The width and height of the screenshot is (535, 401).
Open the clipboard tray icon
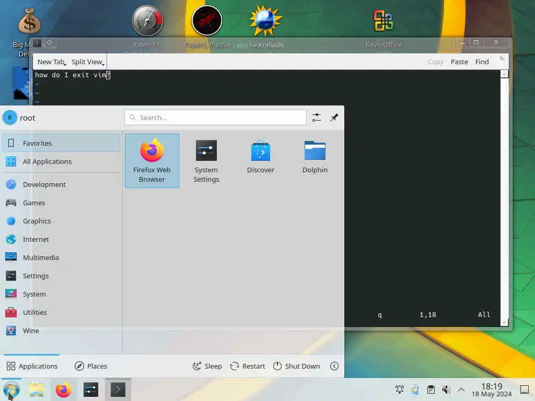(431, 390)
